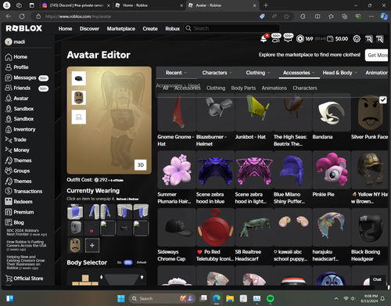Select the Sideways Chrome Cap item
Image resolution: width=391 pixels, height=306 pixels.
click(177, 227)
